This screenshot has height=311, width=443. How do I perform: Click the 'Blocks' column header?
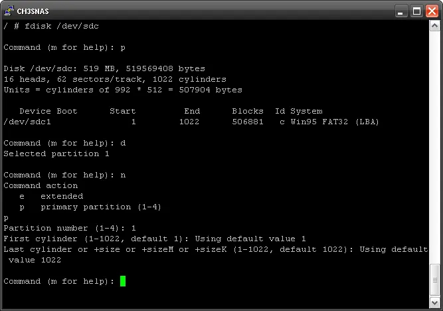(x=248, y=111)
